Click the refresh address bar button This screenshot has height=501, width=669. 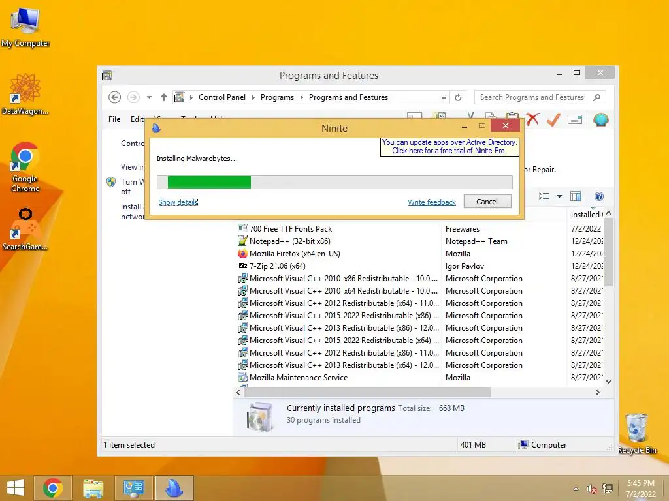(458, 97)
